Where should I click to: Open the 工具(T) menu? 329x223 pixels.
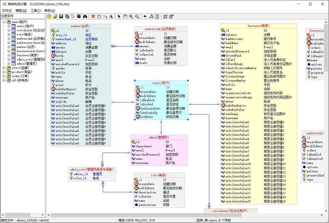pyautogui.click(x=36, y=11)
